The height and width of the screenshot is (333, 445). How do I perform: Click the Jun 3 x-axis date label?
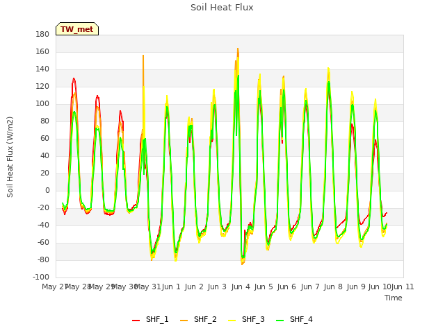pyautogui.click(x=217, y=287)
